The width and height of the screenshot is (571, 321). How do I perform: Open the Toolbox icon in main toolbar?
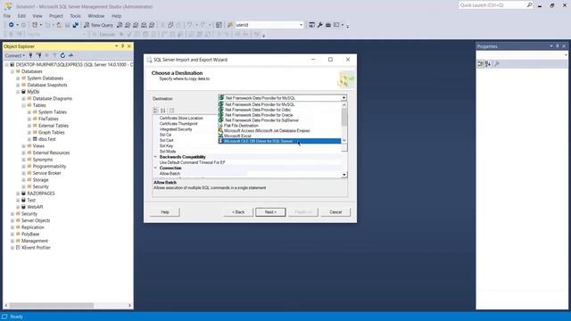click(x=328, y=25)
